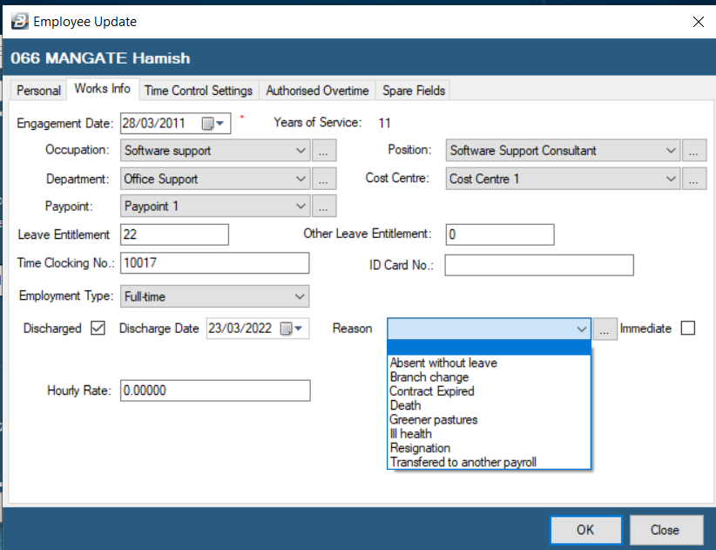Select 'Death' in the Reason list

click(489, 405)
